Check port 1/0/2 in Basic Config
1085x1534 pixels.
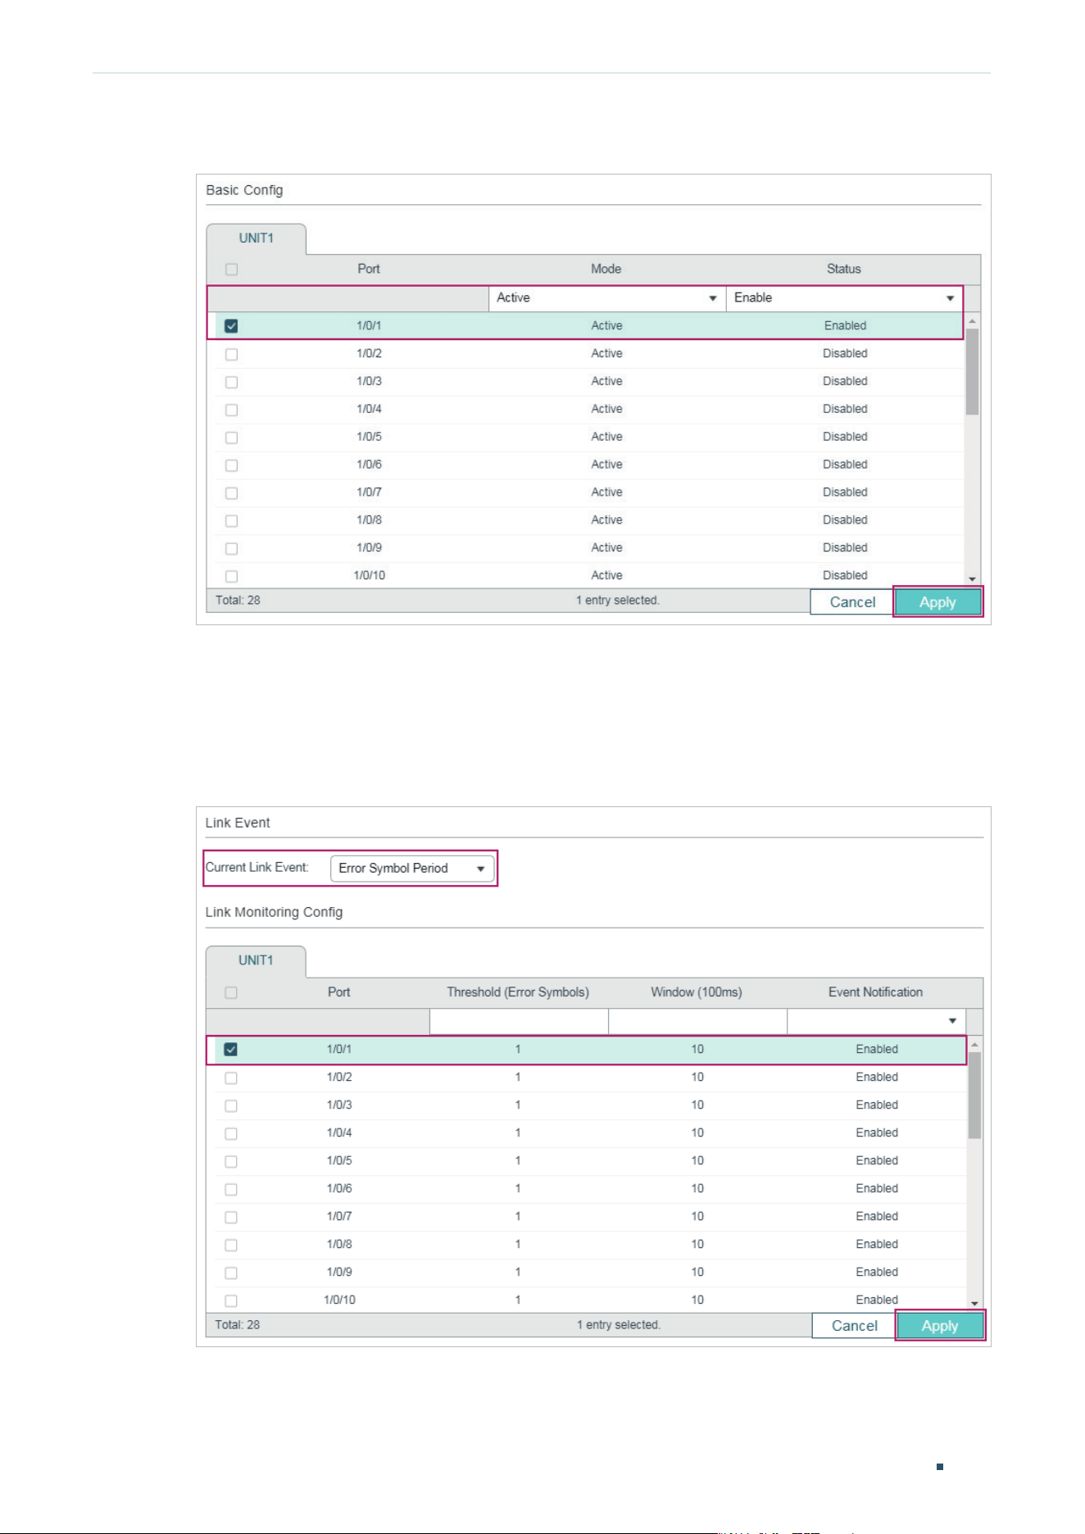point(231,354)
